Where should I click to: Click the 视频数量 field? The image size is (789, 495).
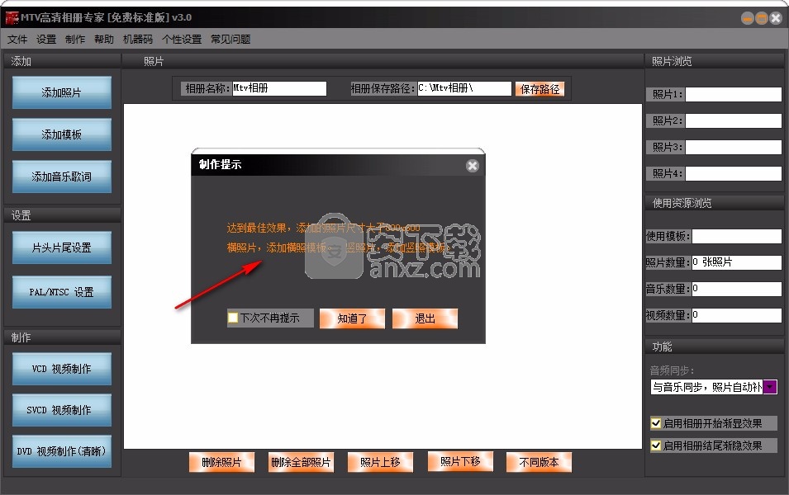[737, 316]
